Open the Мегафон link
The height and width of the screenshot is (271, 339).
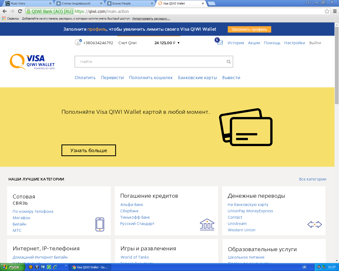[21, 218]
